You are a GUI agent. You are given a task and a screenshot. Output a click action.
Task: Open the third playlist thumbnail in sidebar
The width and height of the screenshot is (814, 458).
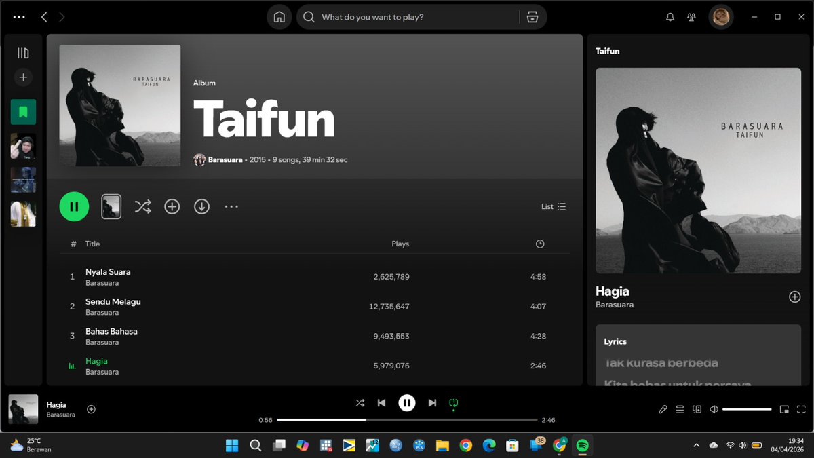(23, 214)
